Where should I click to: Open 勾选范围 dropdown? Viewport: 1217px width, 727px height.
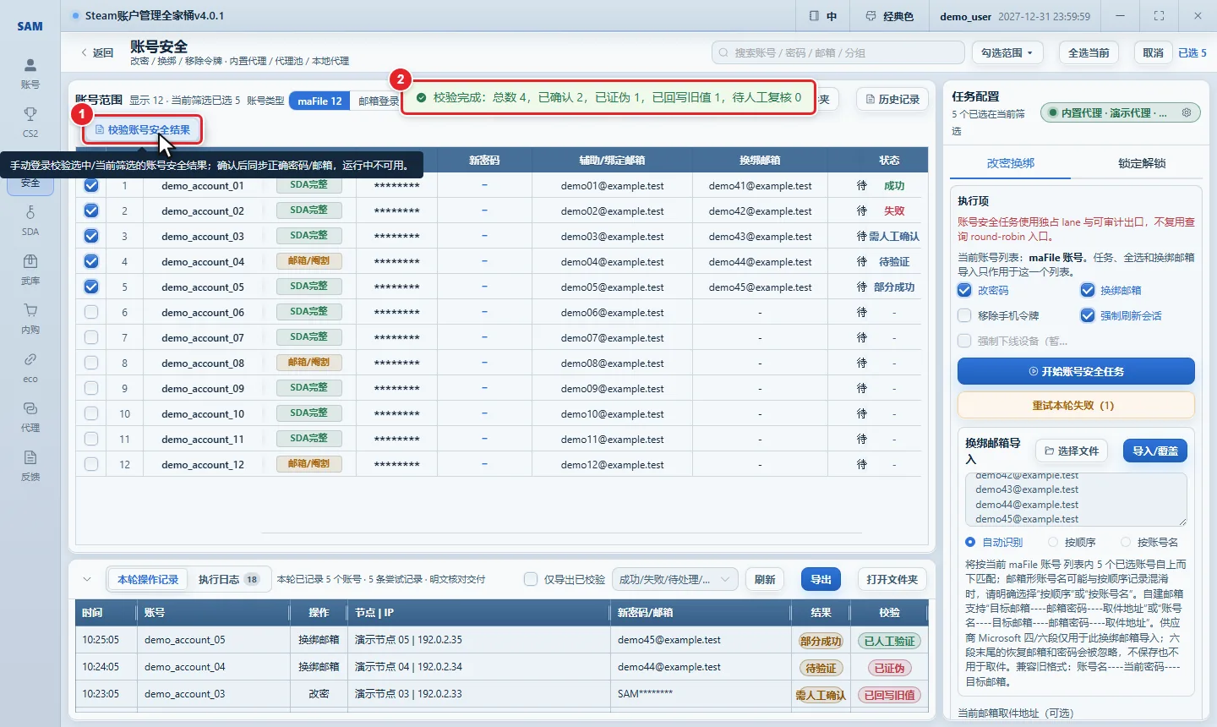tap(1007, 52)
